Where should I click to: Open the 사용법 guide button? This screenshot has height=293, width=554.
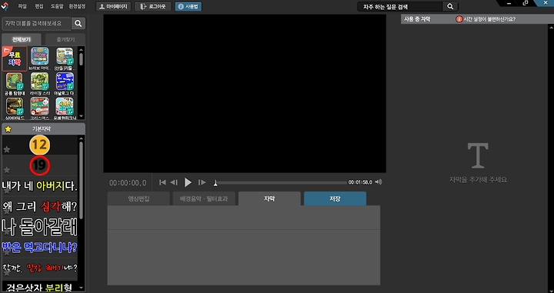coord(189,6)
